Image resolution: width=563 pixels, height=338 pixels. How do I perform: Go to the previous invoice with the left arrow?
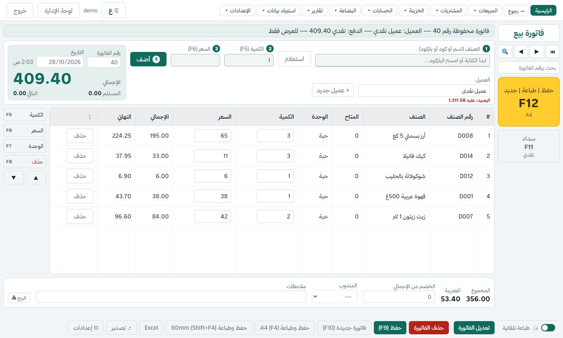521,52
